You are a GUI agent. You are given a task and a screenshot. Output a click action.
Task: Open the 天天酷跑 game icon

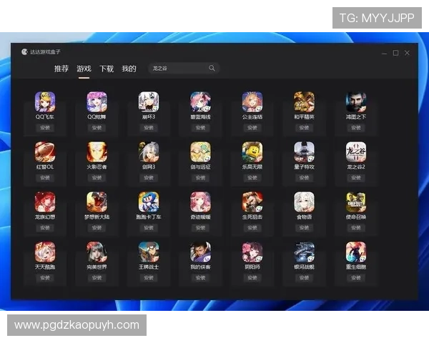coord(45,252)
